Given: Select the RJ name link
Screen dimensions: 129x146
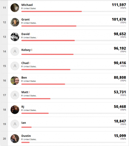Looking at the screenshot, I should click(x=23, y=107).
